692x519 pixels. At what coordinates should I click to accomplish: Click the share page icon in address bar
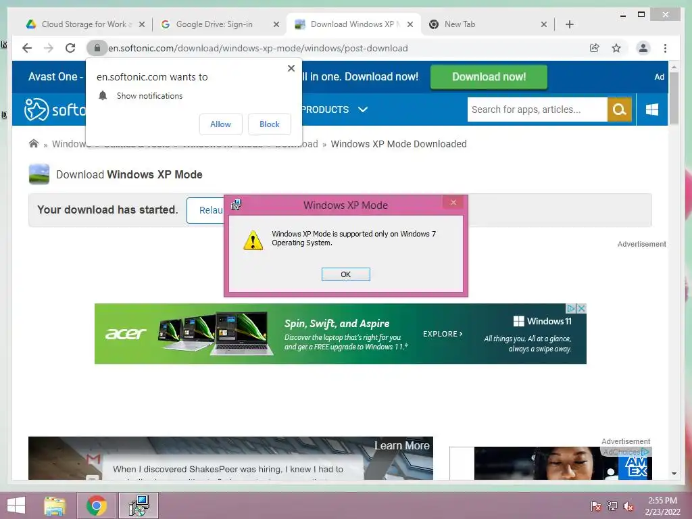(595, 48)
